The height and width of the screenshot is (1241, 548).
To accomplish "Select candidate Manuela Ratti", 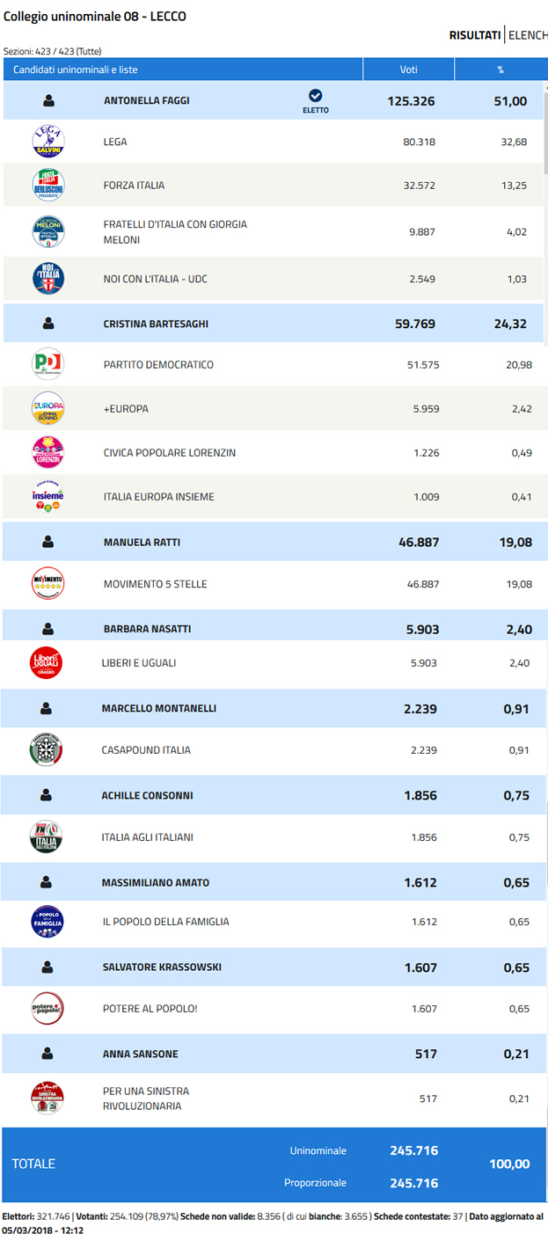I will tap(142, 542).
